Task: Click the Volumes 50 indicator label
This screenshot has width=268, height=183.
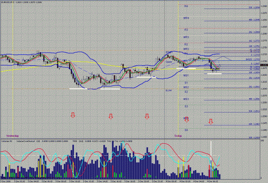Action: (6, 141)
